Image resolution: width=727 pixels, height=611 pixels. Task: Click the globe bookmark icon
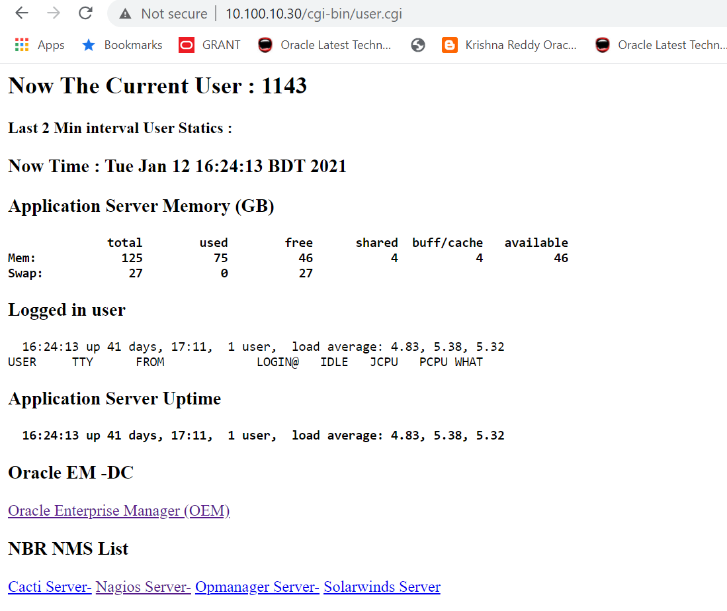(x=418, y=45)
